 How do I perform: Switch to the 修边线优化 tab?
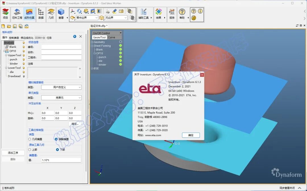click(27, 38)
